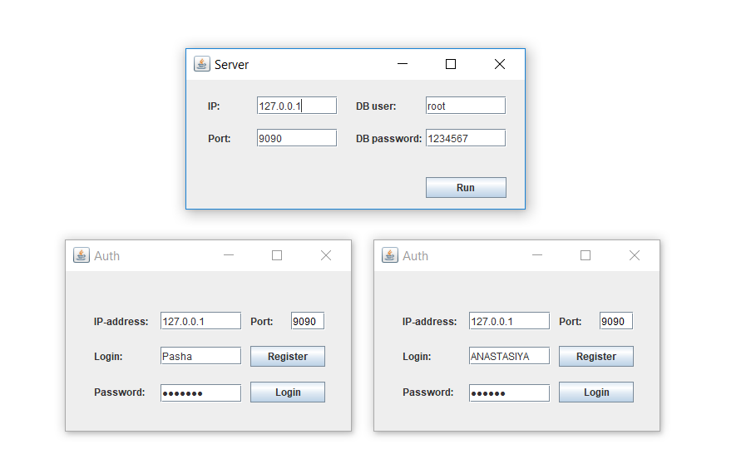
Task: Select the Login field containing ANASTASIYA
Action: coord(509,356)
